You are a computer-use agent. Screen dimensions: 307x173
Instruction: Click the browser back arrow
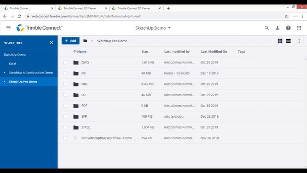coord(5,16)
